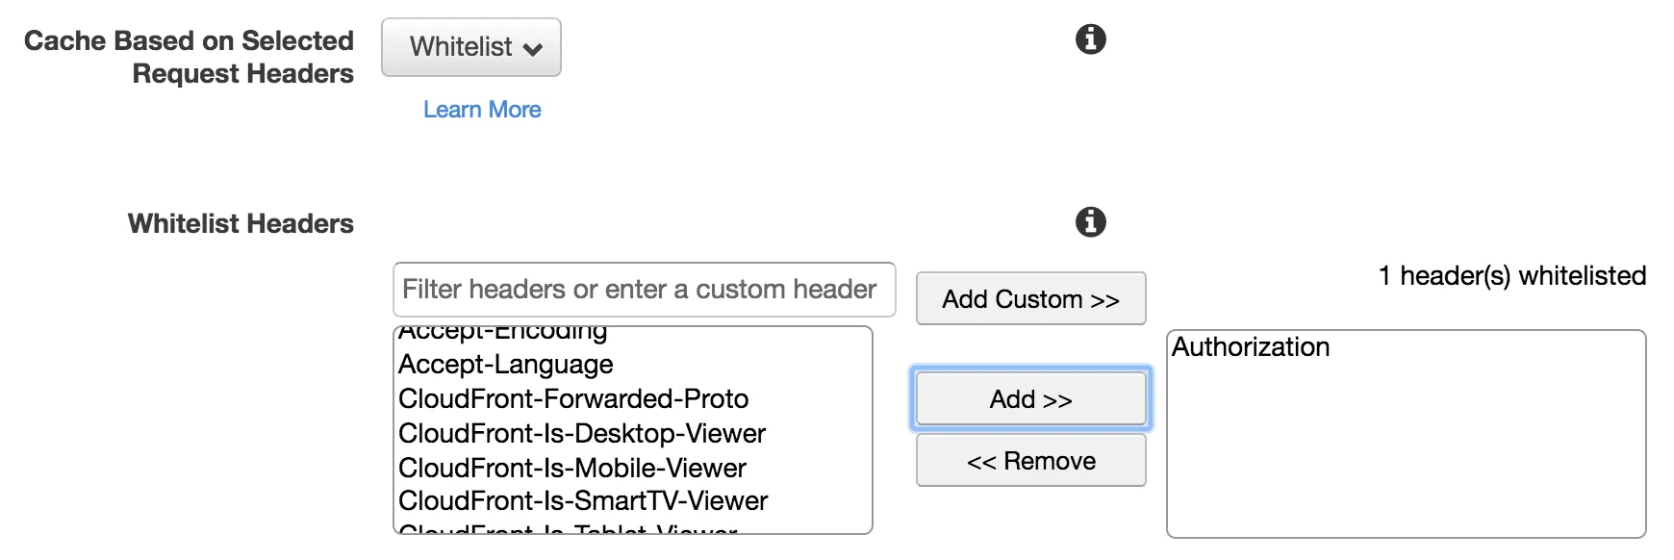This screenshot has width=1674, height=560.
Task: Choose CloudFront-Is-Desktop-Viewer header
Action: point(582,434)
